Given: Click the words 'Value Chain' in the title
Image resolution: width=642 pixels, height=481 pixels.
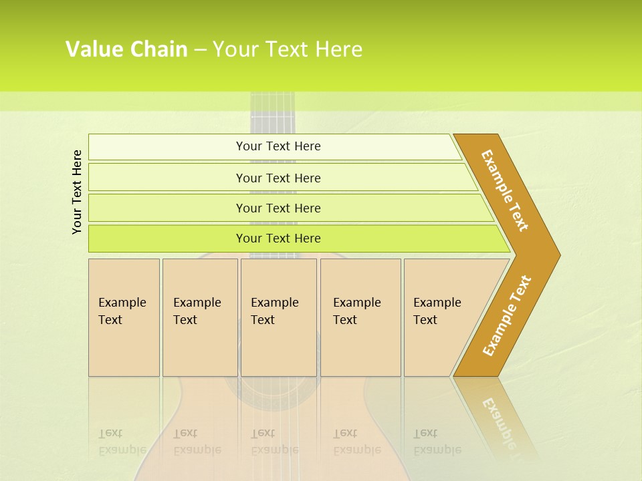Looking at the screenshot, I should (x=126, y=49).
